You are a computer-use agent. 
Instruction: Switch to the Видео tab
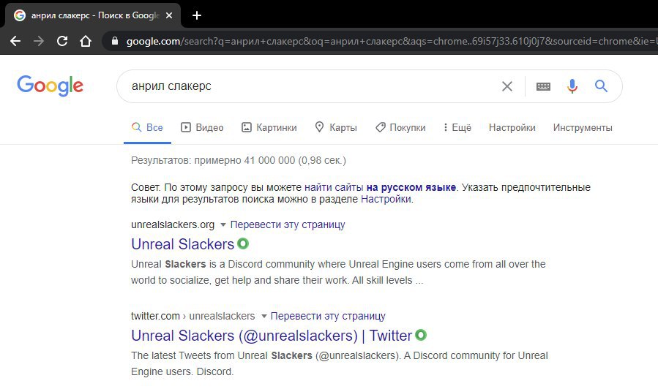[x=202, y=127]
